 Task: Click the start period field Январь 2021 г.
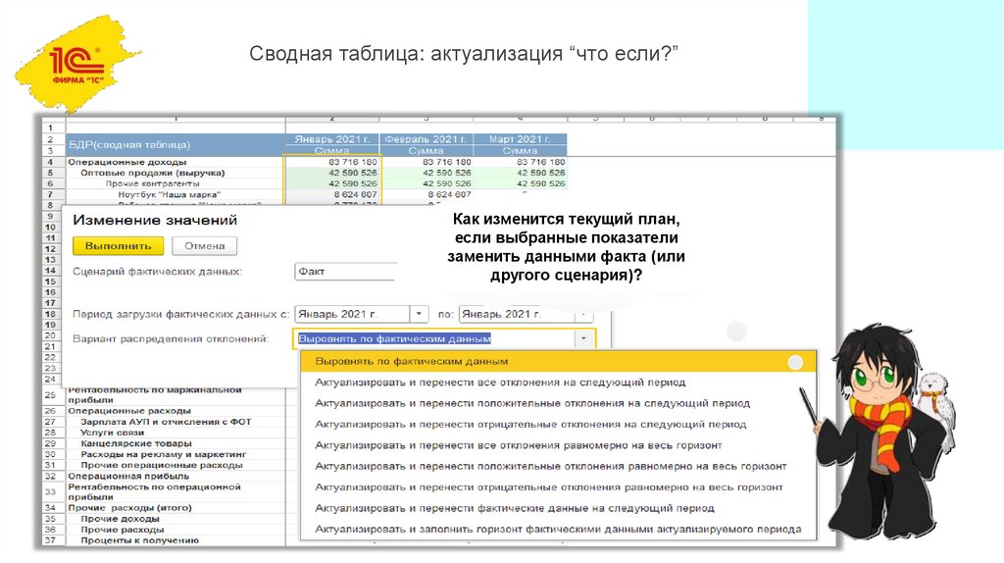(x=352, y=314)
